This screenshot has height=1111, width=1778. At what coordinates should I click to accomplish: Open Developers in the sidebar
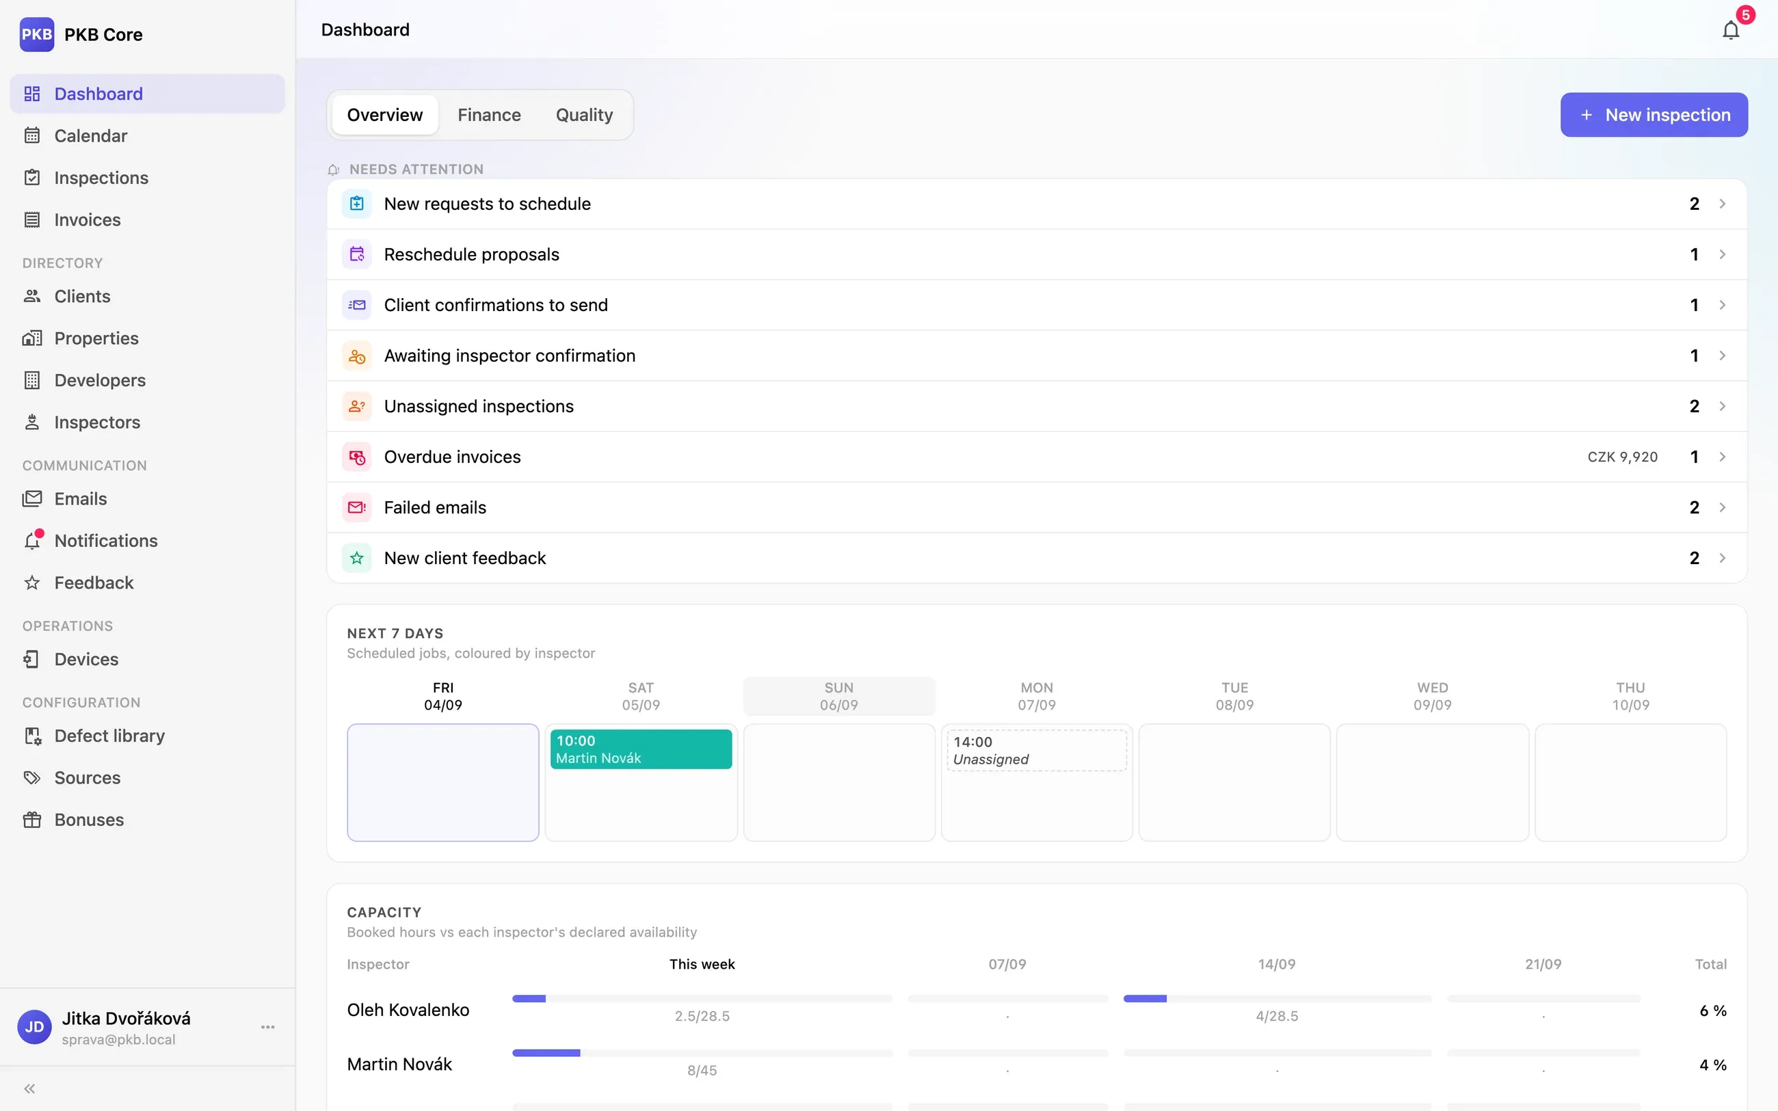click(147, 380)
